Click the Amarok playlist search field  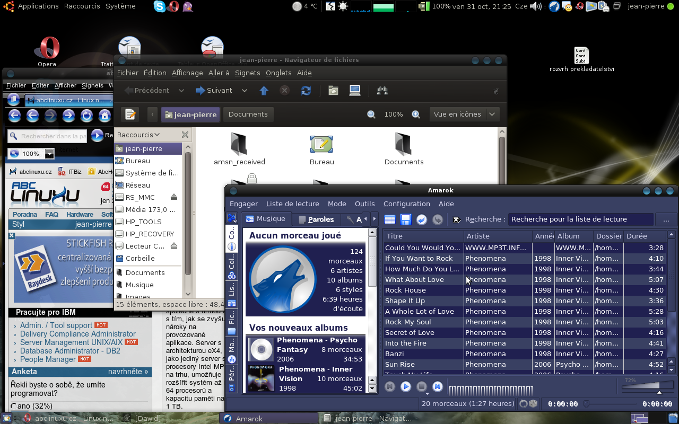click(581, 219)
